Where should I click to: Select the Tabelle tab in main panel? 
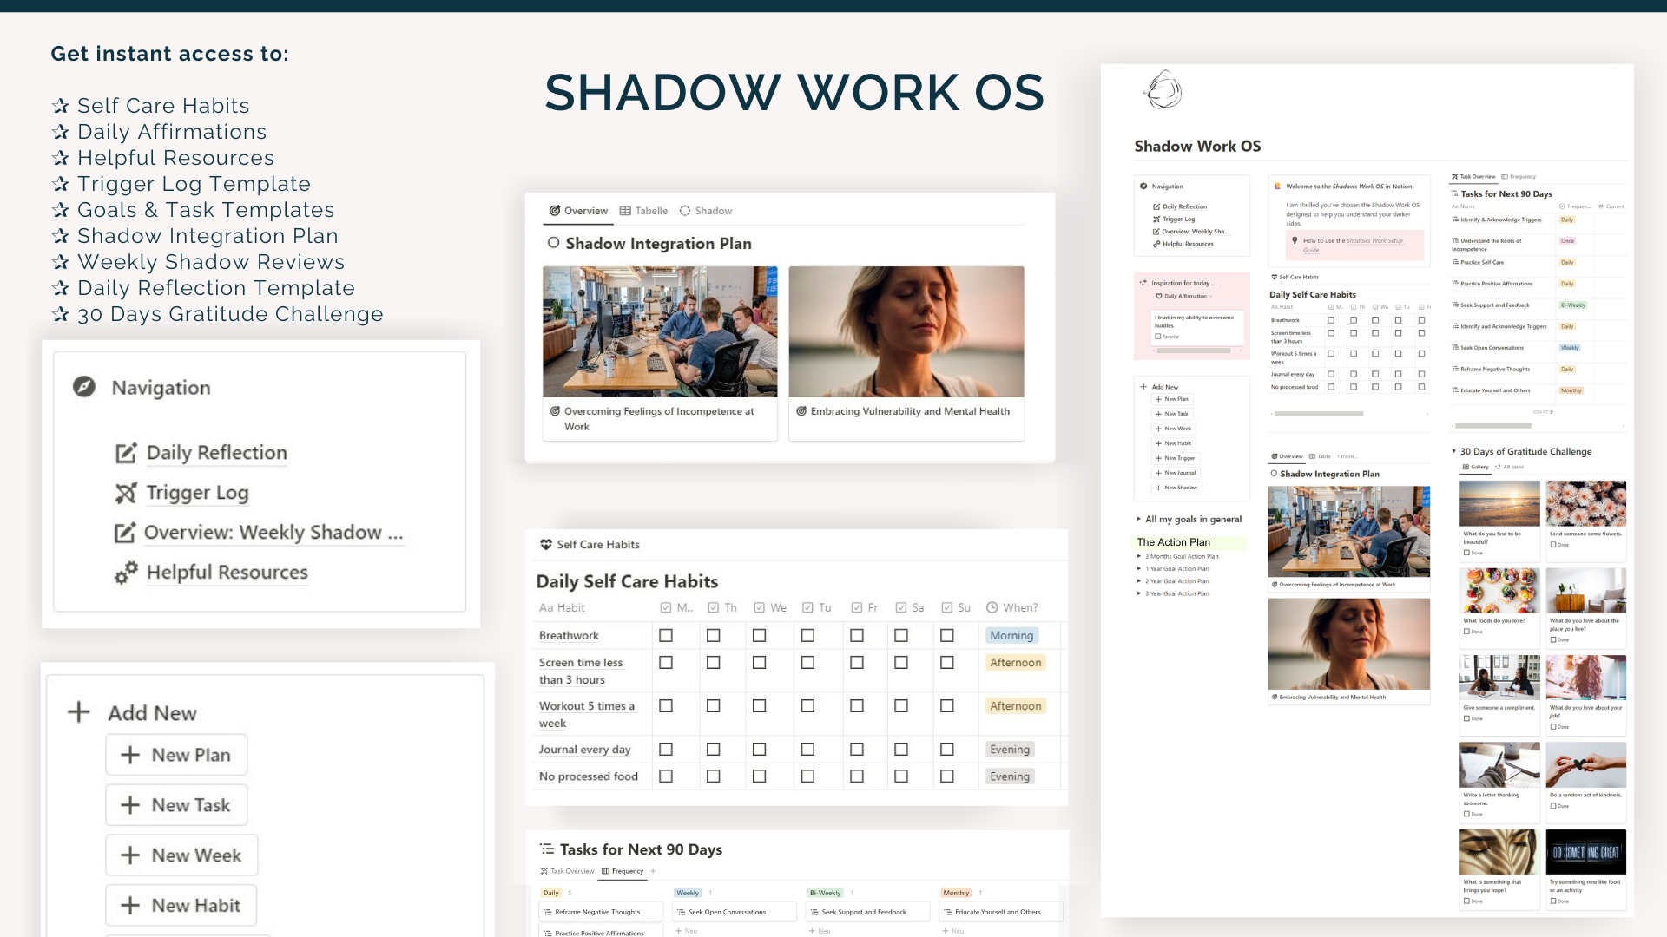tap(649, 211)
